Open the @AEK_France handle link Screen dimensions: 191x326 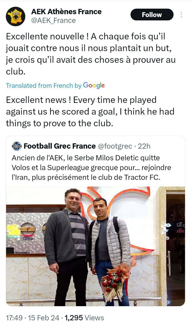pyautogui.click(x=53, y=20)
